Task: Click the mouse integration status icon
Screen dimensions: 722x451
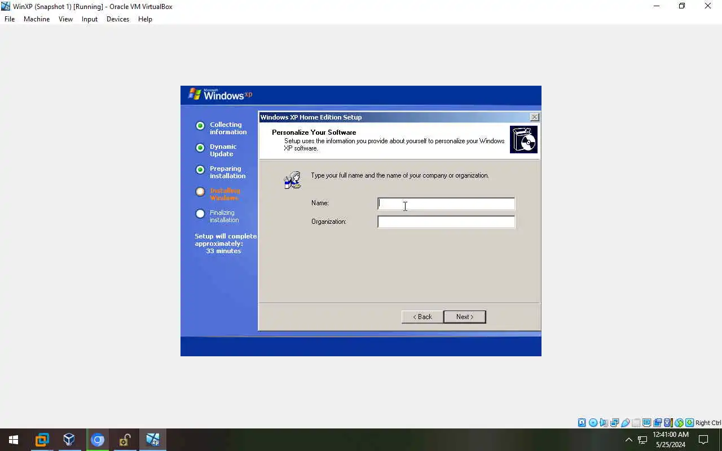Action: tap(679, 423)
